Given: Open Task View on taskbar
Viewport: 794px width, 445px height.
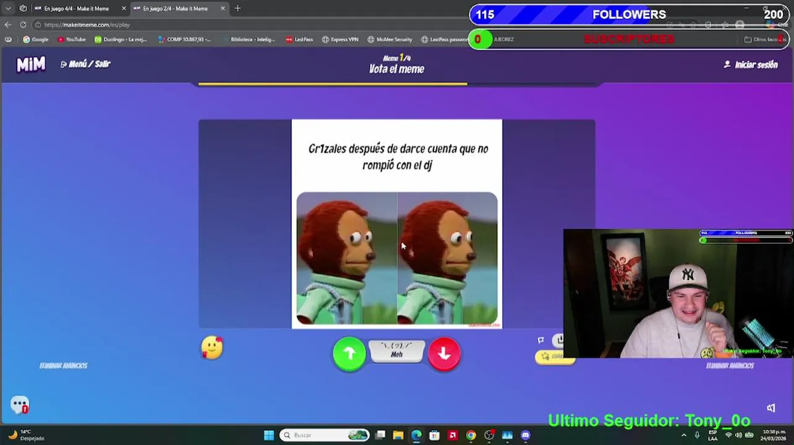Looking at the screenshot, I should pyautogui.click(x=380, y=435).
